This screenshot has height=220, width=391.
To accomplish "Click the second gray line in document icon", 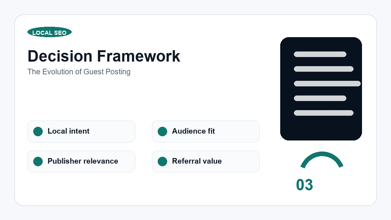I will tap(324, 69).
